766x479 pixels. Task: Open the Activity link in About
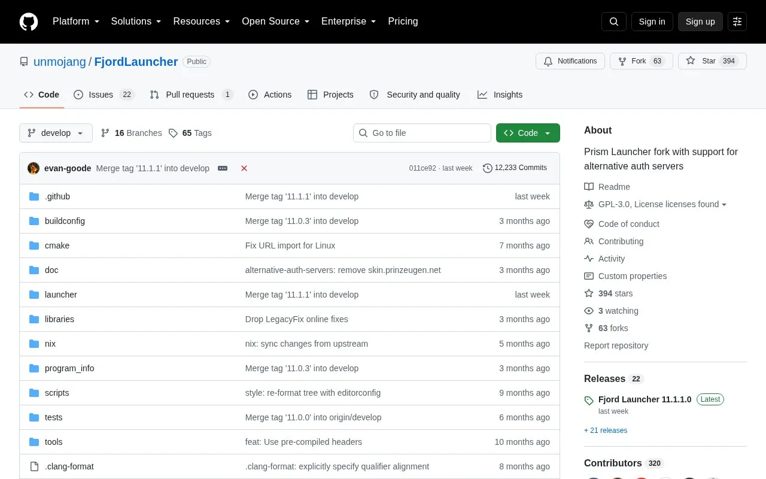point(605,259)
